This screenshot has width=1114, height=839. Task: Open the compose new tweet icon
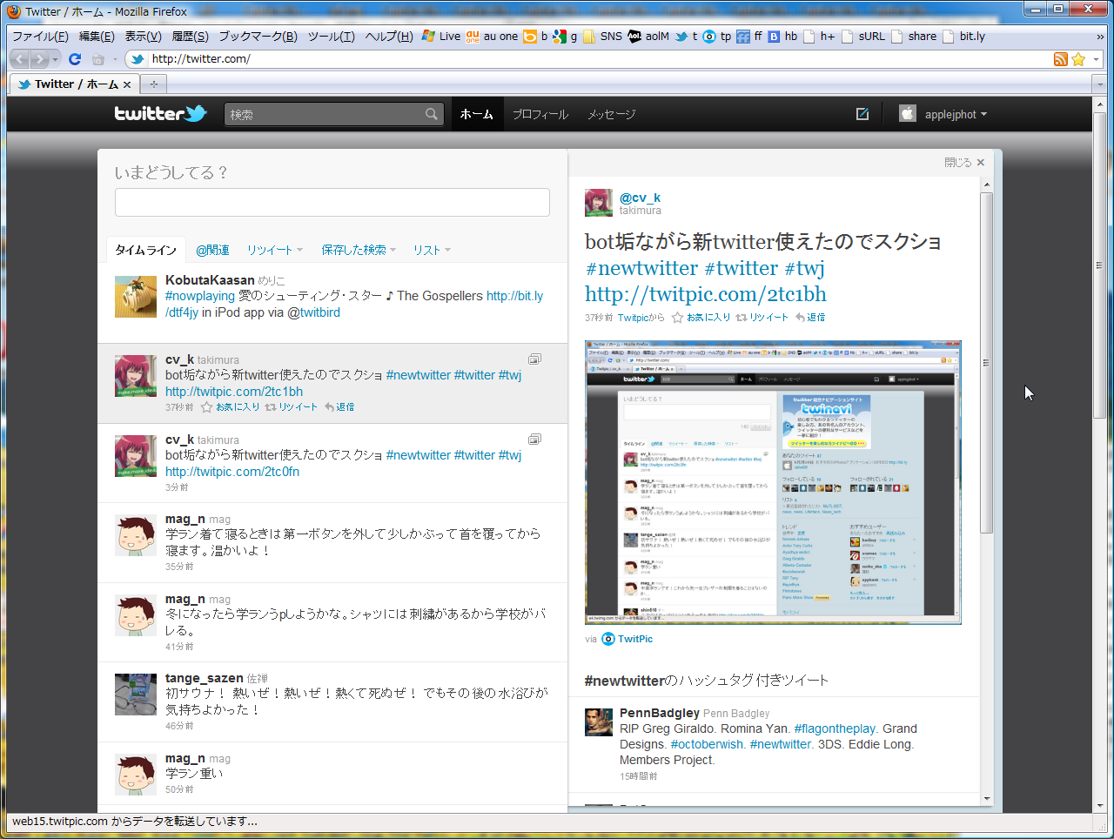[x=862, y=114]
